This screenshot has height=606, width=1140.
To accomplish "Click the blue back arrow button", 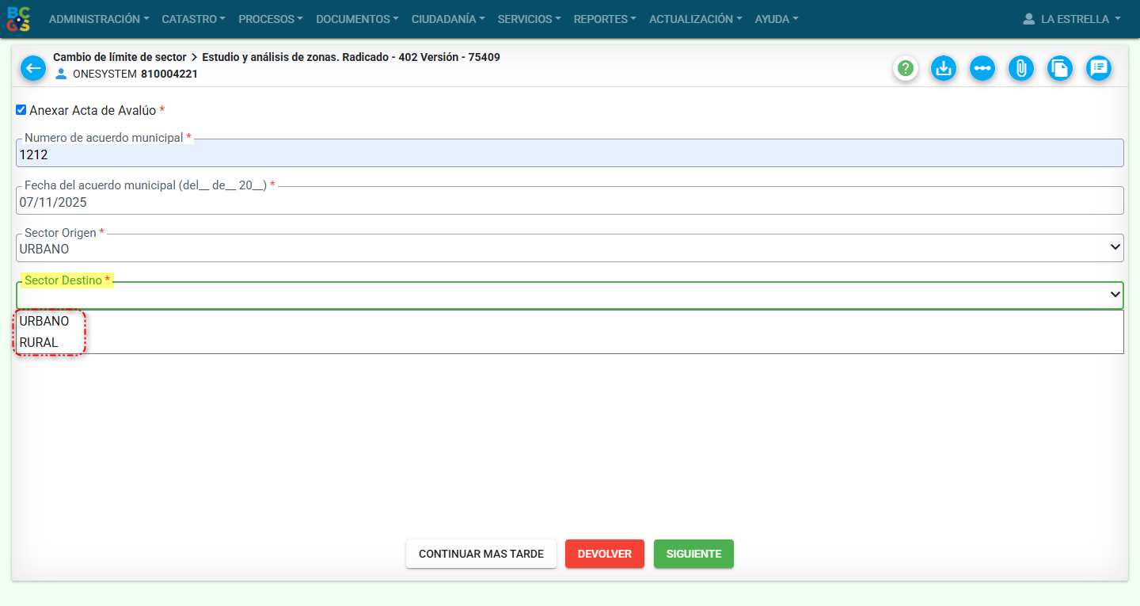I will (x=33, y=69).
